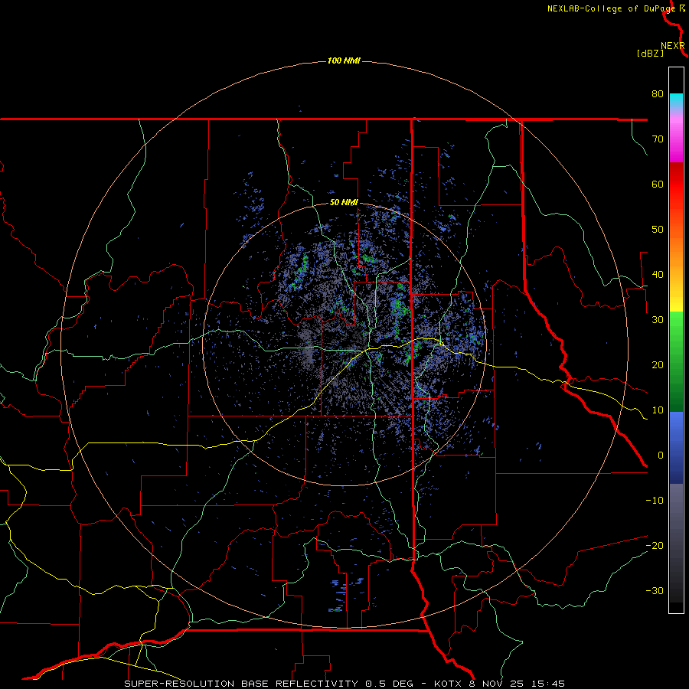Click the 40 value on the dBZ scale
The image size is (689, 689).
click(x=658, y=275)
